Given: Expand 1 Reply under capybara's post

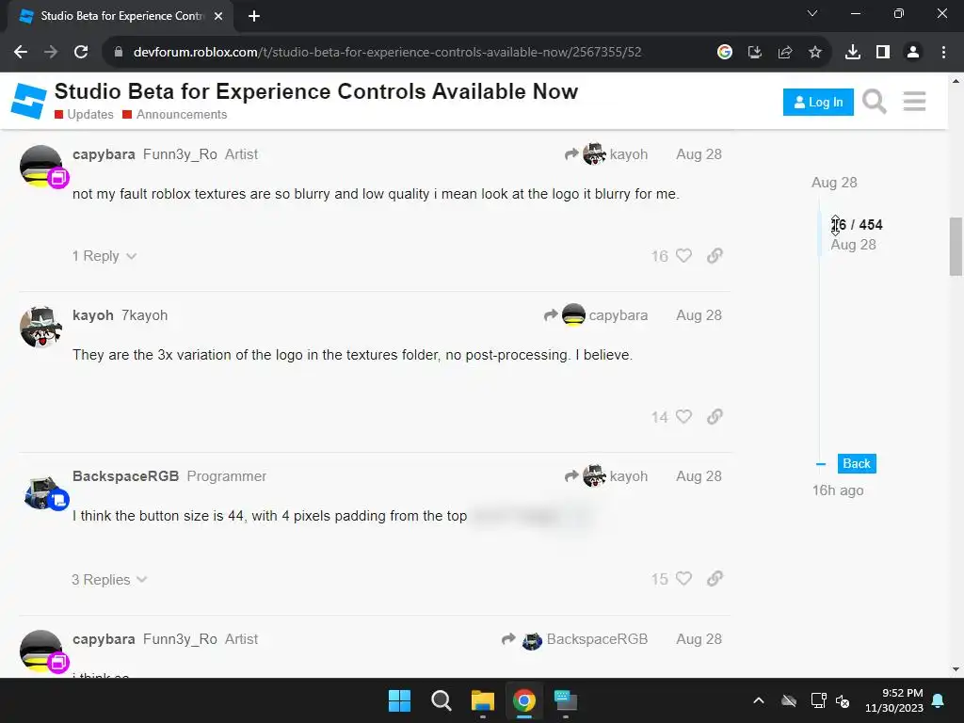Looking at the screenshot, I should point(104,256).
